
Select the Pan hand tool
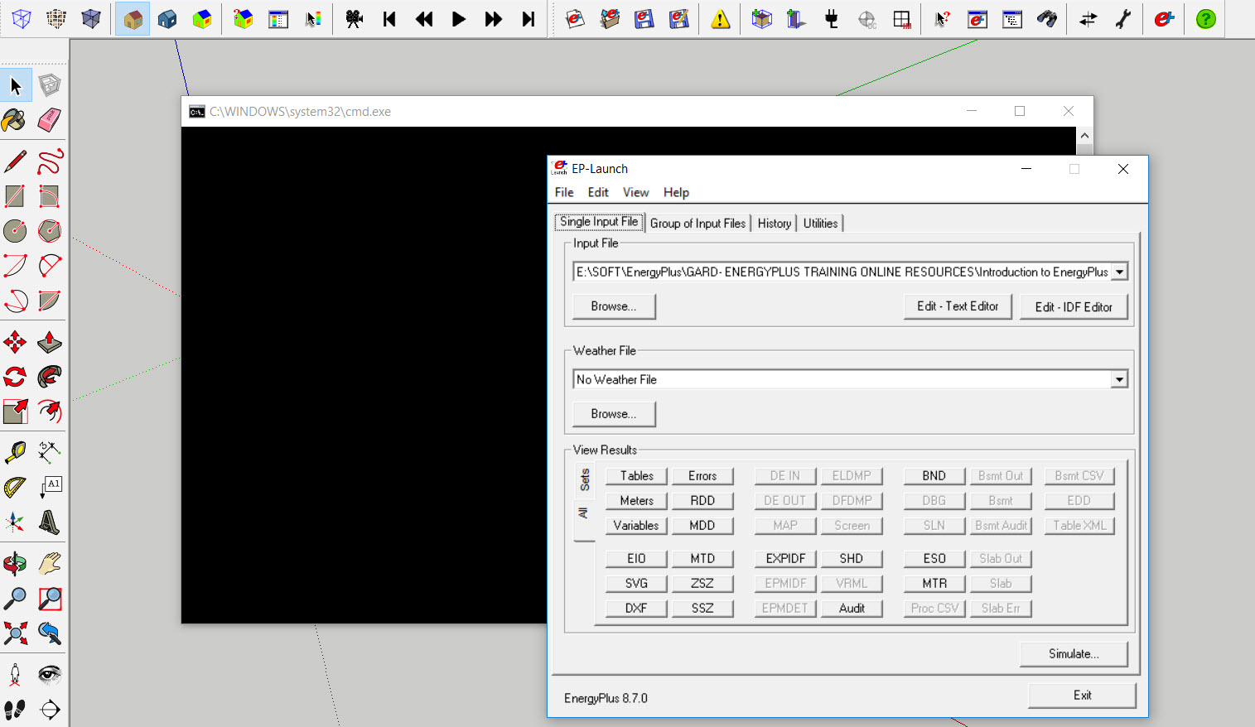pos(50,564)
